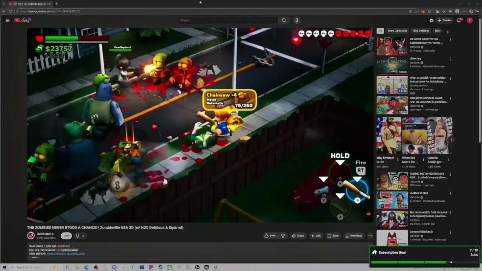Focus the YouTube search box

pyautogui.click(x=227, y=20)
